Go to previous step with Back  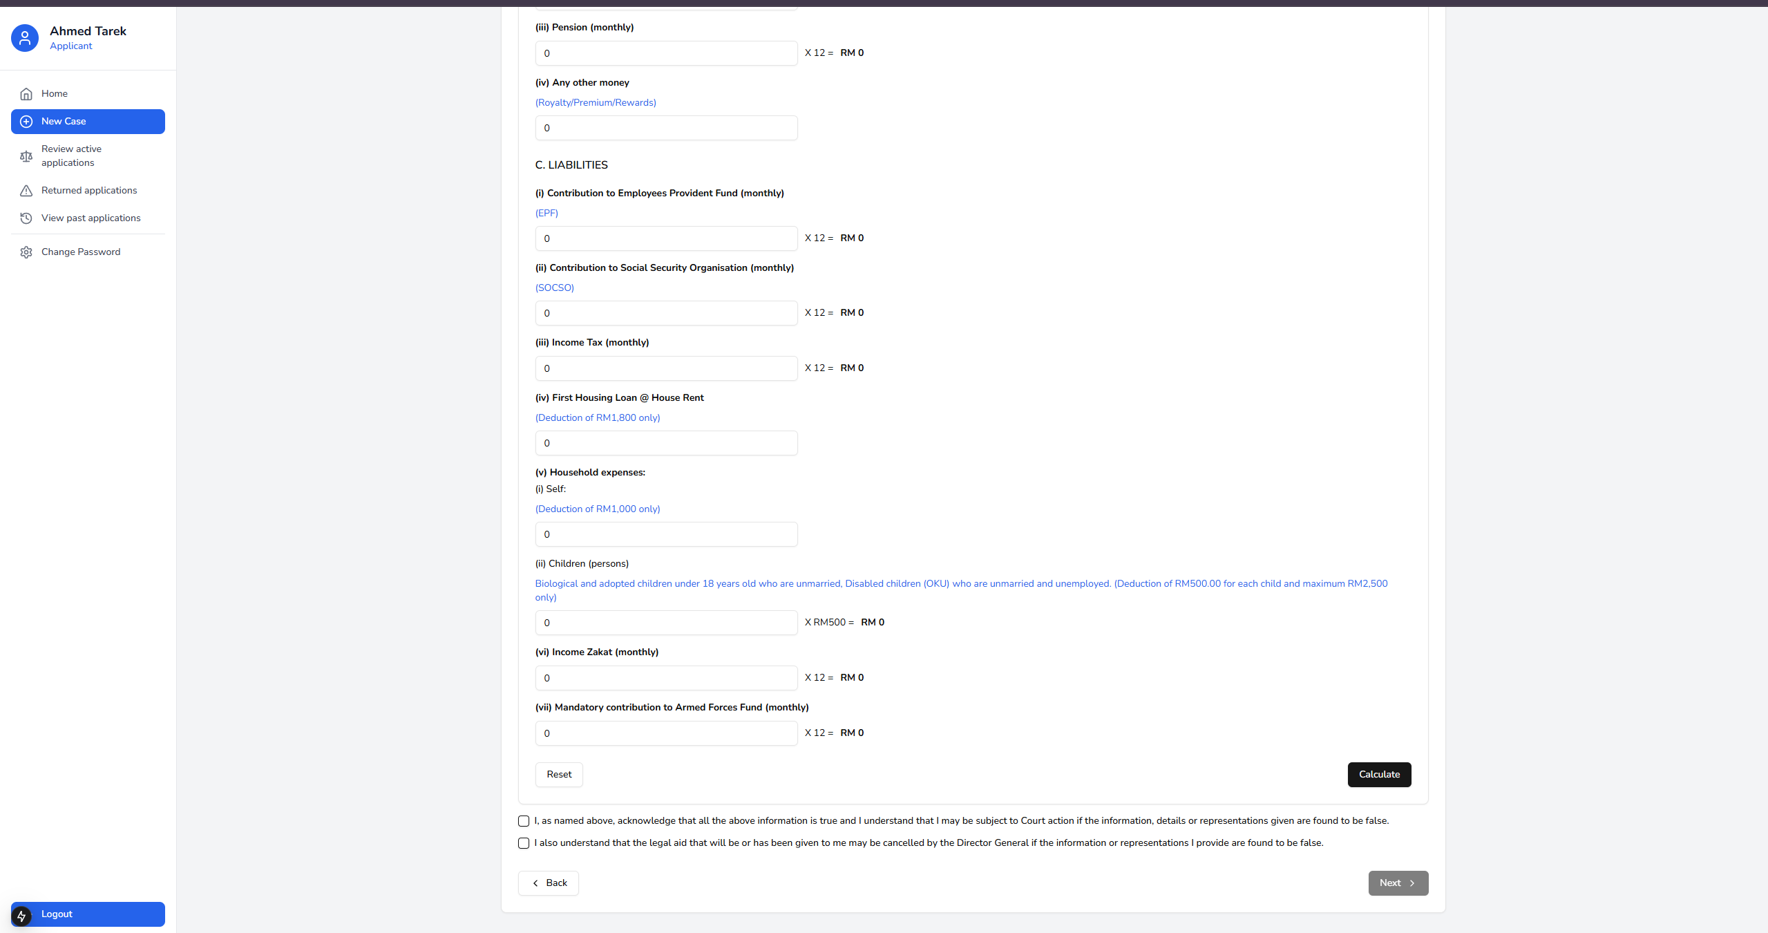(x=549, y=883)
